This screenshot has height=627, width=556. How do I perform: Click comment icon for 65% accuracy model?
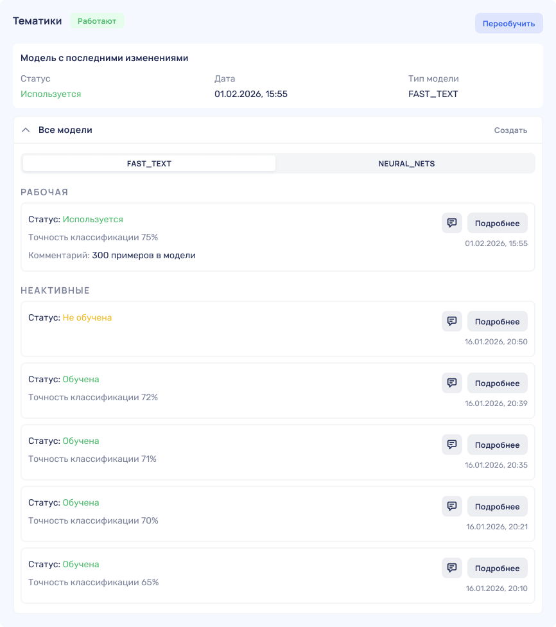[451, 568]
